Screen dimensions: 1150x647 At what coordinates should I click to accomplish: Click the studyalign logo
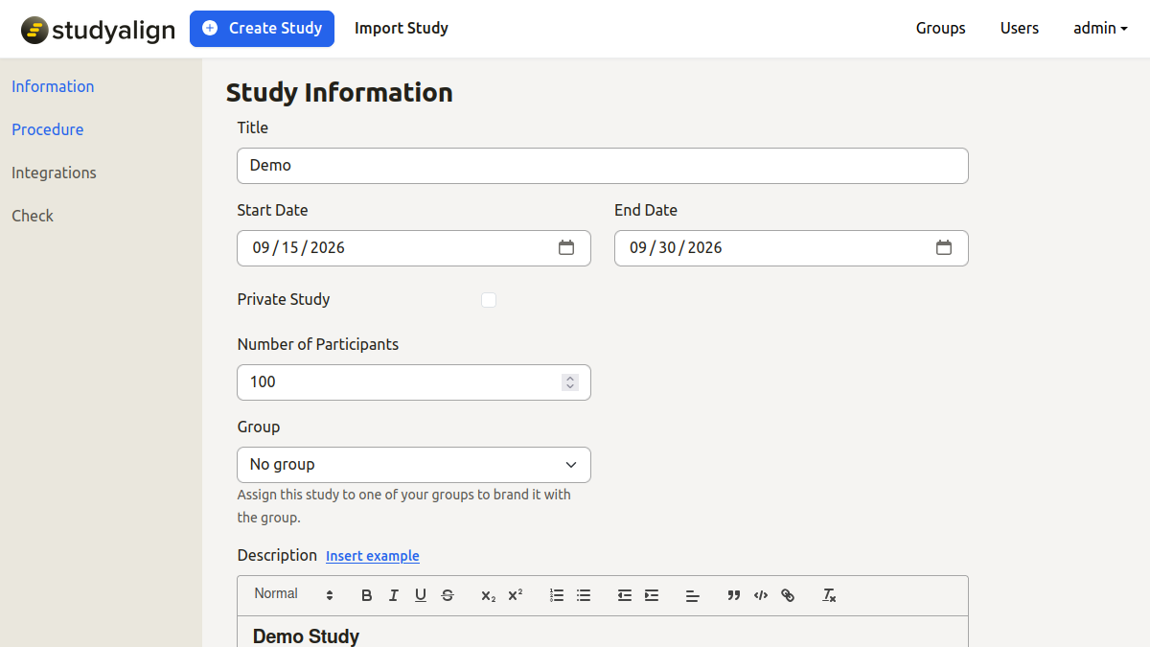[98, 30]
